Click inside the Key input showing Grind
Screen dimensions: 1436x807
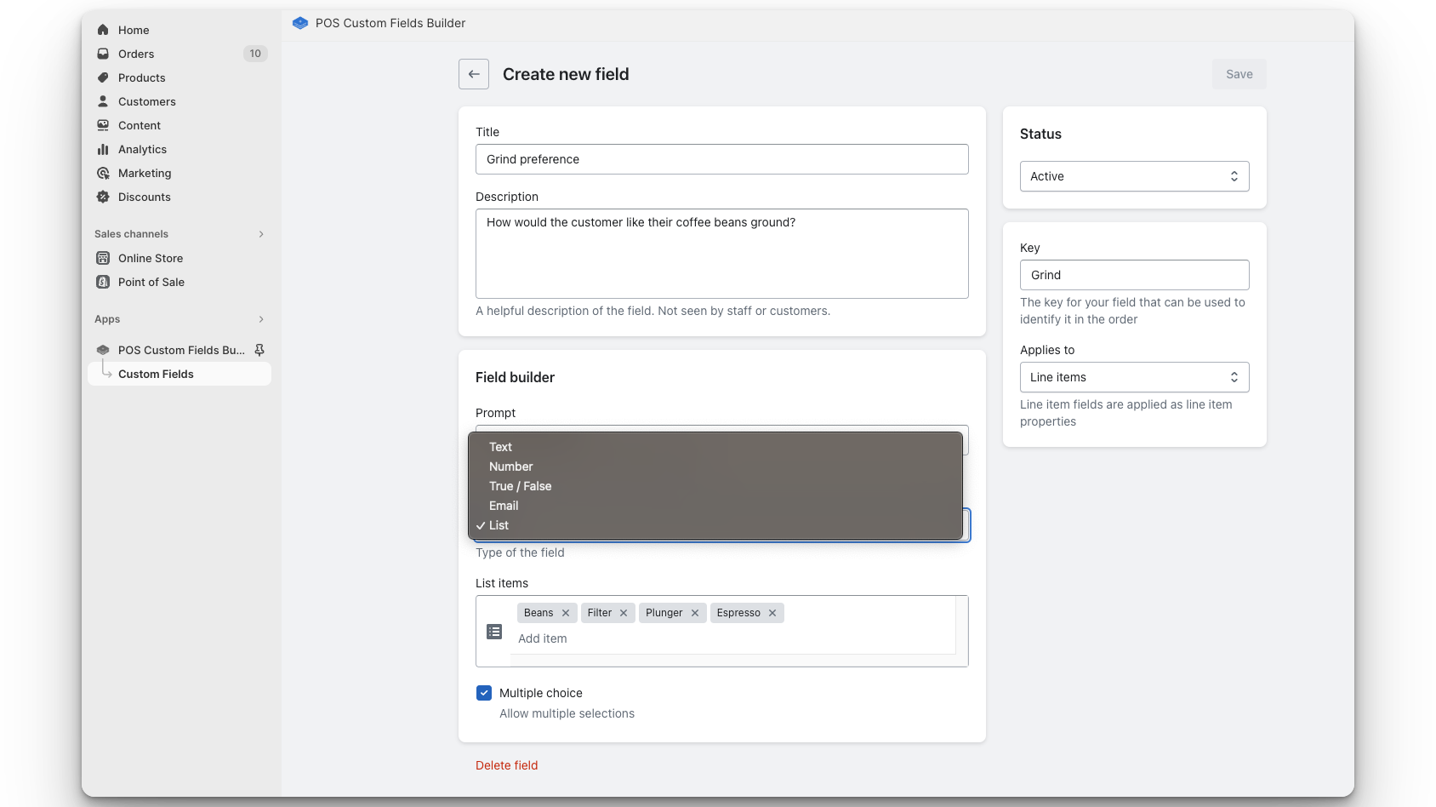coord(1134,274)
